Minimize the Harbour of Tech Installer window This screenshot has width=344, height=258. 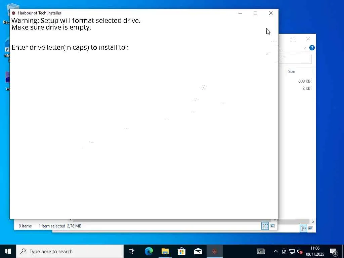240,13
